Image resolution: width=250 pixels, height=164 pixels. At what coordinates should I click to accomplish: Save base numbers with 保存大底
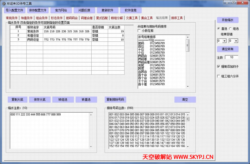click(40, 99)
